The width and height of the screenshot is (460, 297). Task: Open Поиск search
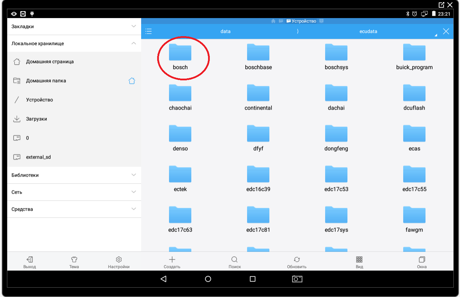235,263
